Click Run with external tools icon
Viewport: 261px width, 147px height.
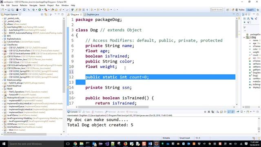(x=46, y=10)
